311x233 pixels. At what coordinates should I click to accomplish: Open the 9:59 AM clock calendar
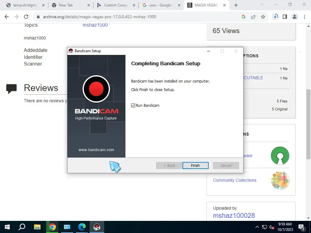285,227
